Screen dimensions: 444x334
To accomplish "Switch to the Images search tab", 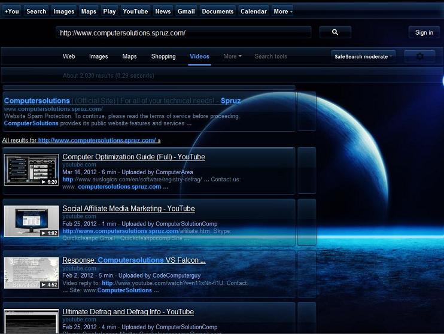I will click(99, 56).
